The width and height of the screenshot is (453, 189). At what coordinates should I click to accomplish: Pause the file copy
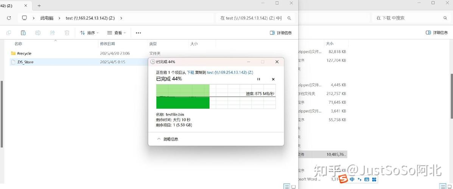(x=259, y=79)
